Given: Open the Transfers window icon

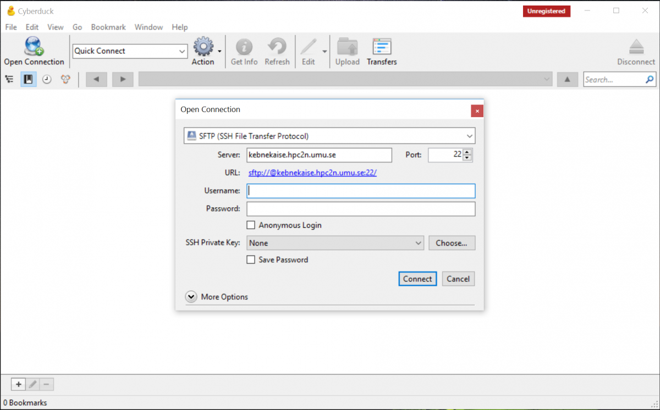Looking at the screenshot, I should point(381,47).
